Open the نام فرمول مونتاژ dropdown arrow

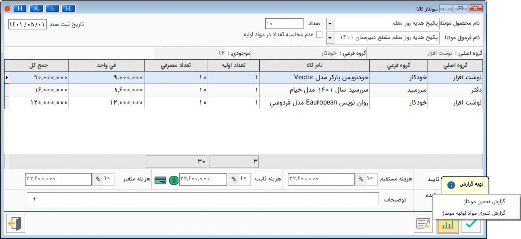pyautogui.click(x=330, y=38)
